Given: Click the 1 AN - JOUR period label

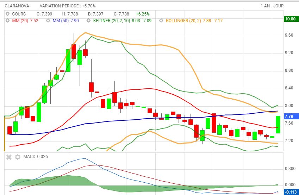Looking at the screenshot, I should (272, 6).
